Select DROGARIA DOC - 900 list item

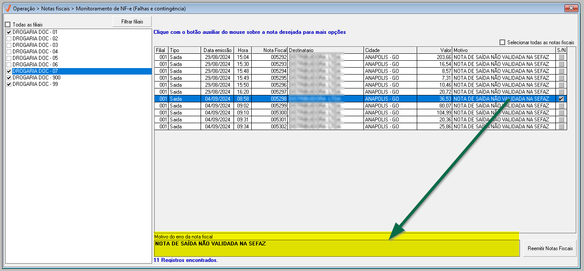pyautogui.click(x=36, y=78)
